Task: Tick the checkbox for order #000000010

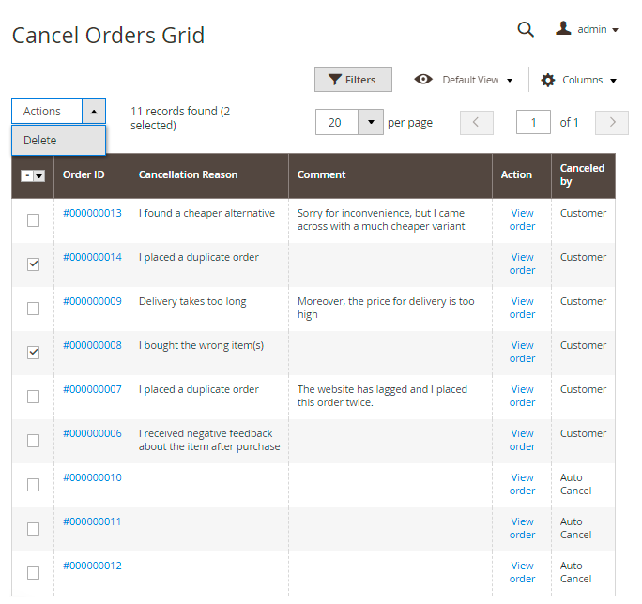Action: 34,485
